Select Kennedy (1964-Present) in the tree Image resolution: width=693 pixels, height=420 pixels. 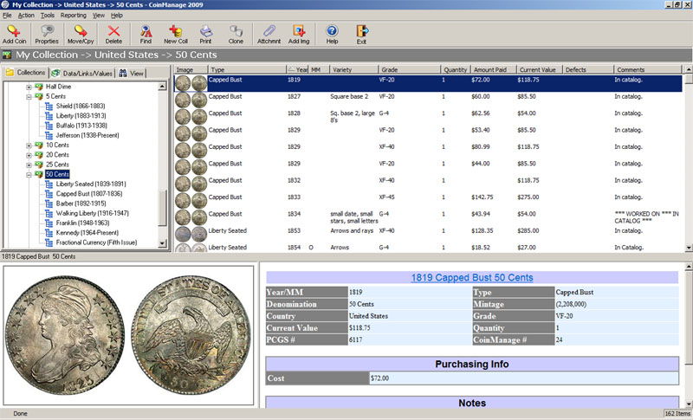[87, 232]
